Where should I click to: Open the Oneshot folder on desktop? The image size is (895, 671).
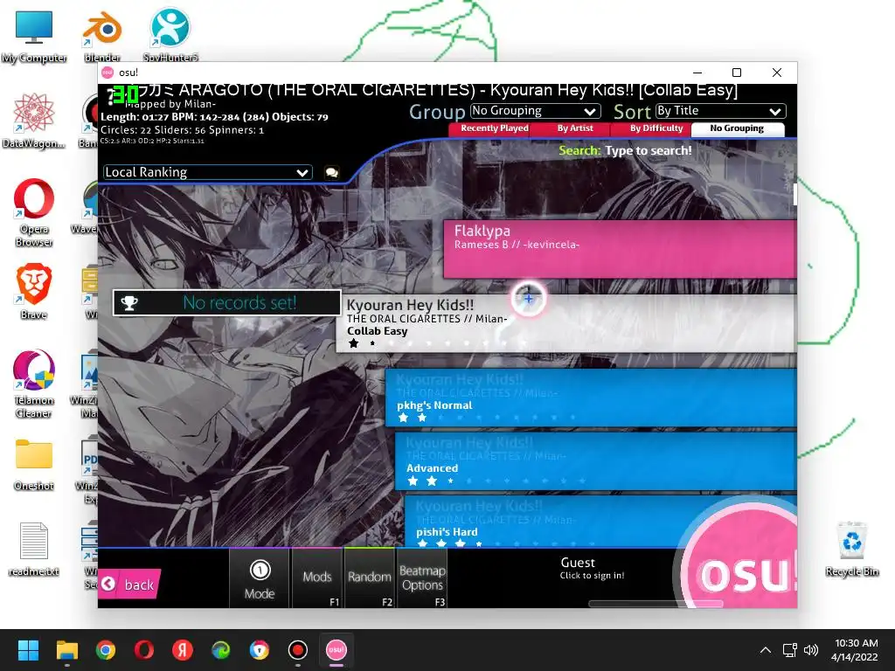[34, 465]
